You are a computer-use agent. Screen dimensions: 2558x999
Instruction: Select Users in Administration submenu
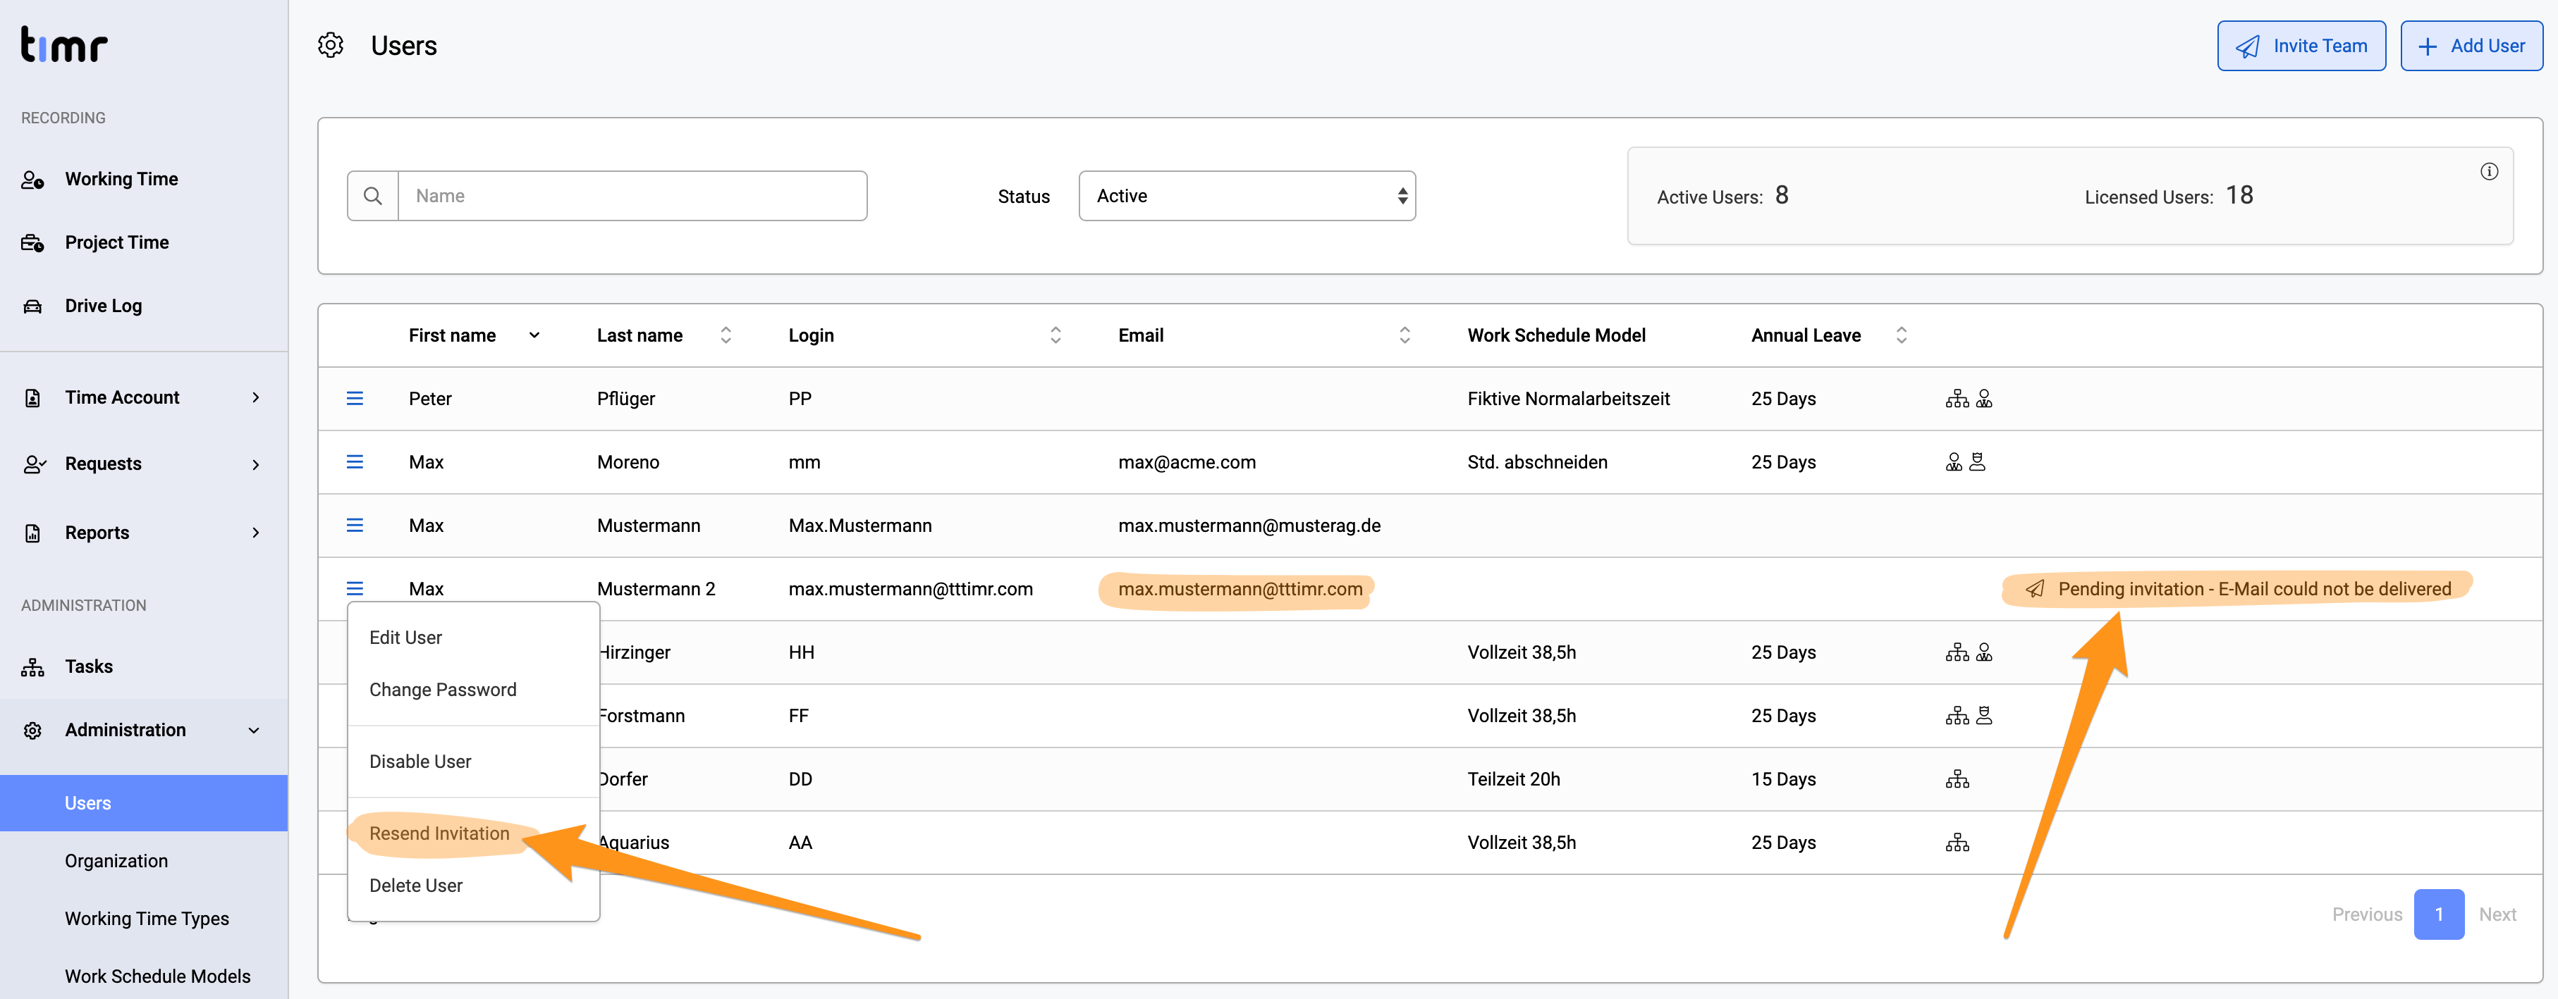[144, 804]
